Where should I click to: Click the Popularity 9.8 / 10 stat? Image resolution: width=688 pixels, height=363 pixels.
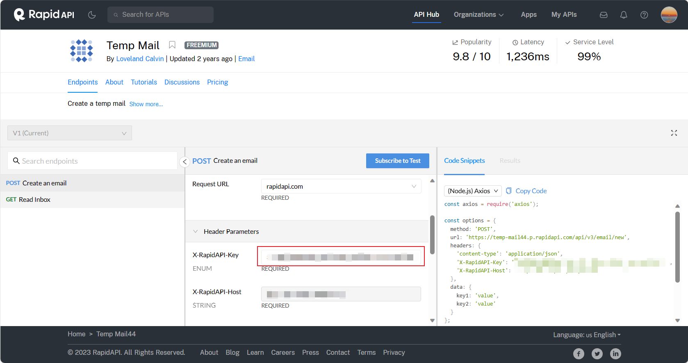pos(472,51)
